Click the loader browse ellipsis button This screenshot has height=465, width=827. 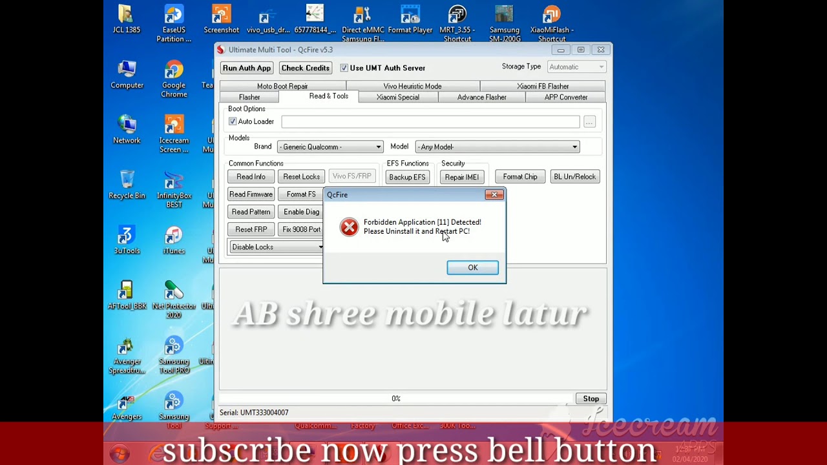click(x=589, y=122)
